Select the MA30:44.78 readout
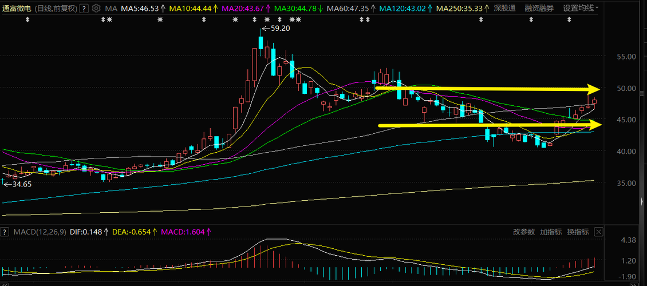647x286 pixels. [295, 8]
